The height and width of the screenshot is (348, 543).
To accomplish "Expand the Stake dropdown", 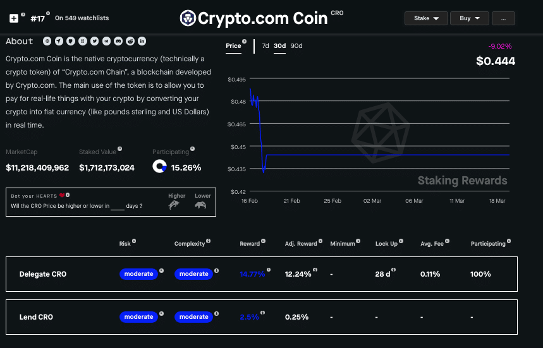I will click(426, 18).
